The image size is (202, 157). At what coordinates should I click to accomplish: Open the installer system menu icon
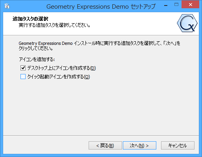[7, 6]
